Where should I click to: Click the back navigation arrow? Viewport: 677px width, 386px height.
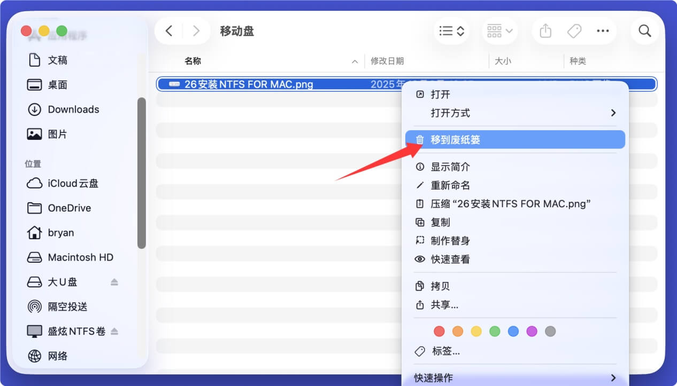coord(168,31)
